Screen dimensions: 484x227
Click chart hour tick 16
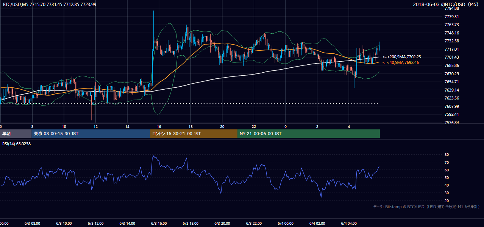(x=159, y=127)
